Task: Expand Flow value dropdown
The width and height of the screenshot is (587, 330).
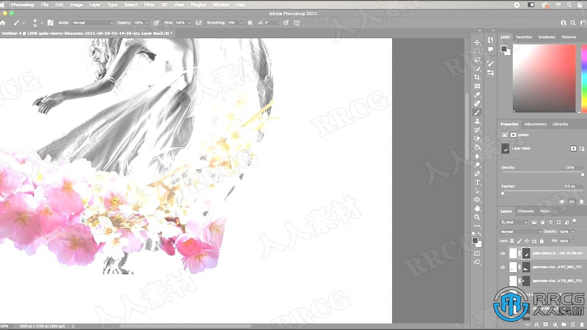Action: click(x=189, y=22)
